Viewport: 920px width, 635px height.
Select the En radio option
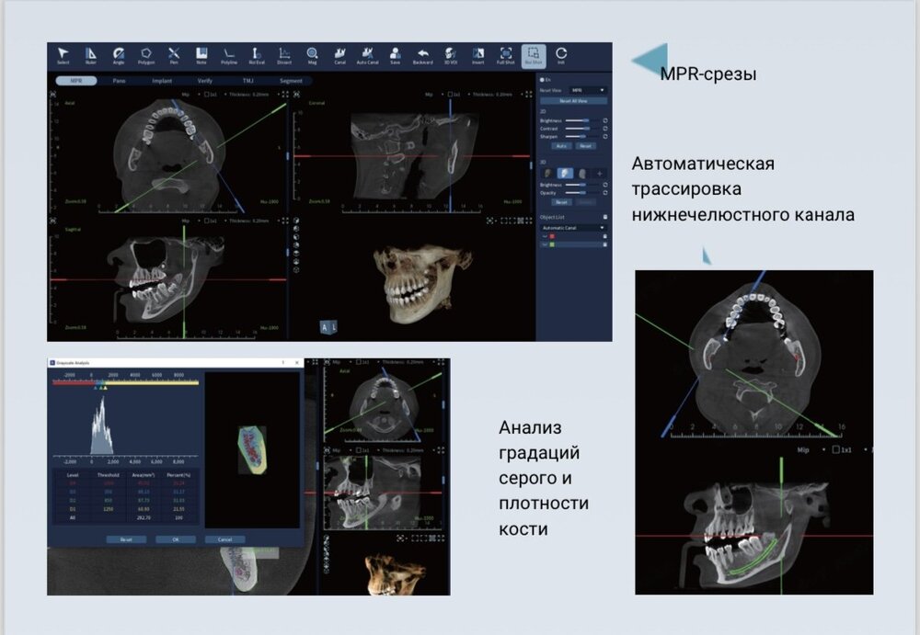pos(542,80)
